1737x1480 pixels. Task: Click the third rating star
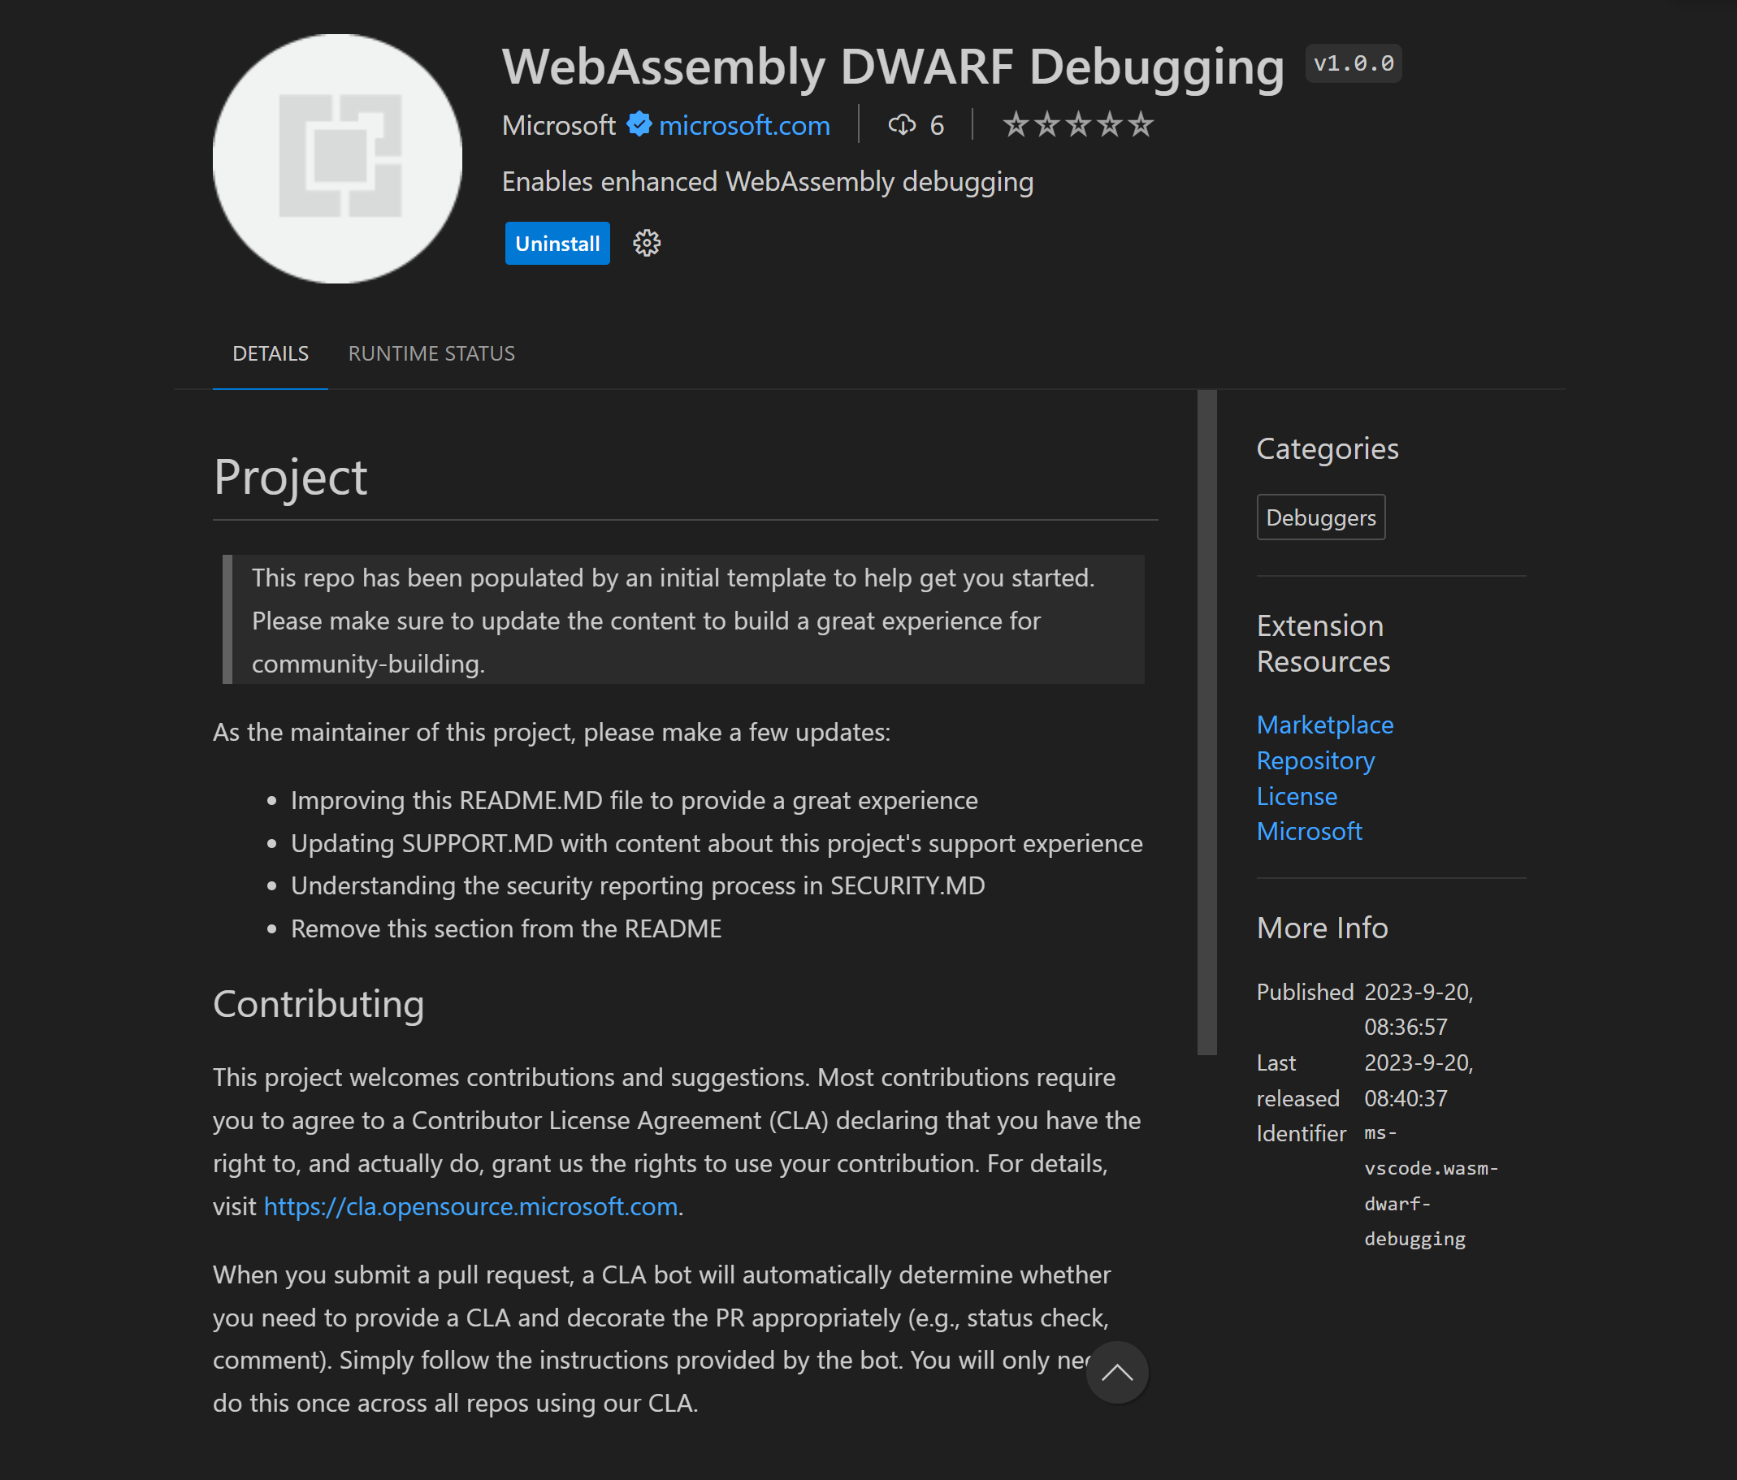tap(1077, 124)
